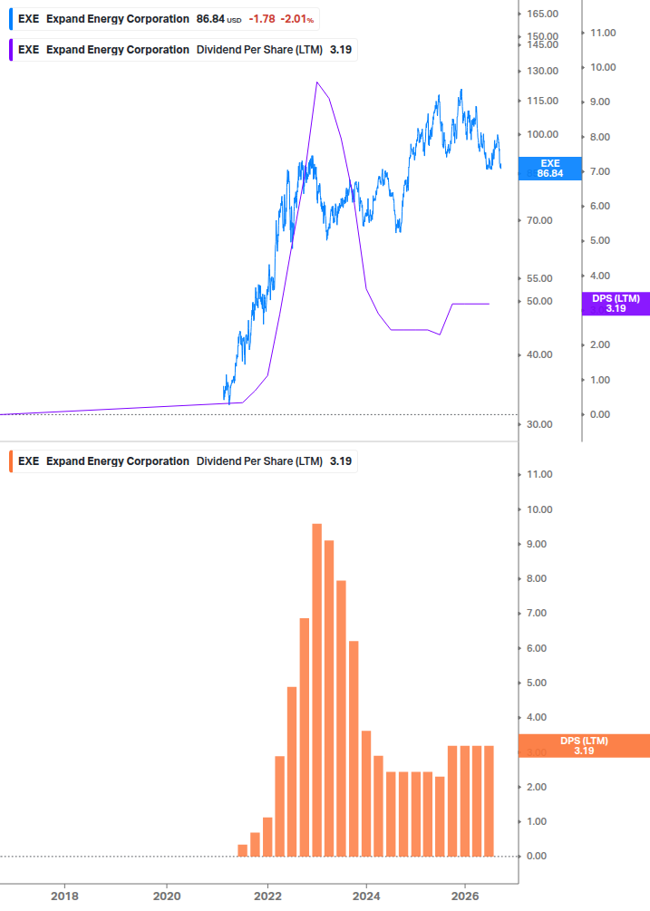Screen dimensions: 650x911
Task: Click the 50.00 price axis label
Action: [x=539, y=302]
